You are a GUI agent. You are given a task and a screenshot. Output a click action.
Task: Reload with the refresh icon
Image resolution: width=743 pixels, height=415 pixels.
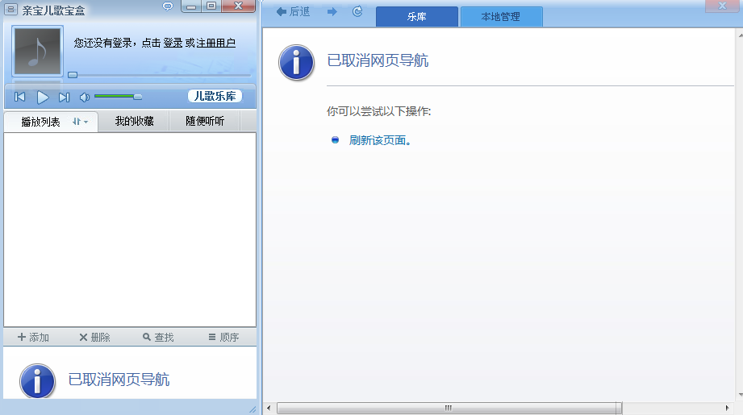coord(357,11)
